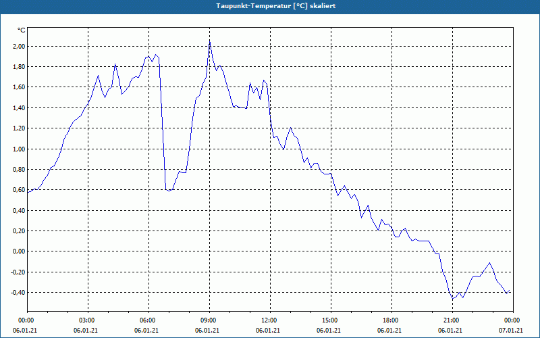Screen dimensions: 540x338
Task: Click the 1,80 y-axis value
Action: pyautogui.click(x=18, y=66)
